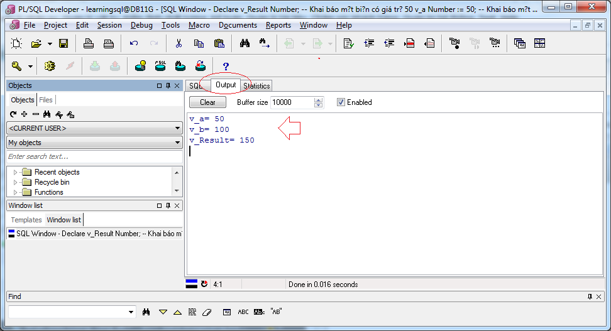Click the Undo arrow icon
Screen dimensions: 611x331
134,43
